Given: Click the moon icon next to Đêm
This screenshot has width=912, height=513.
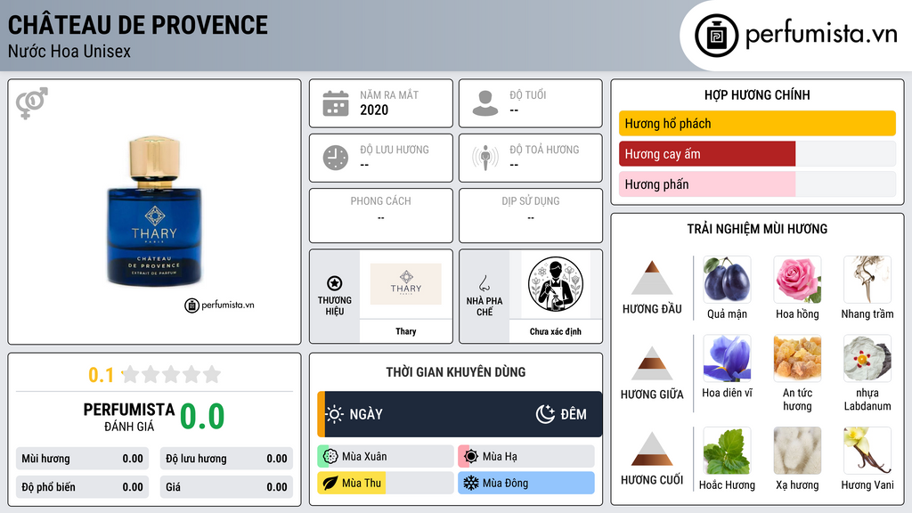Looking at the screenshot, I should point(545,414).
